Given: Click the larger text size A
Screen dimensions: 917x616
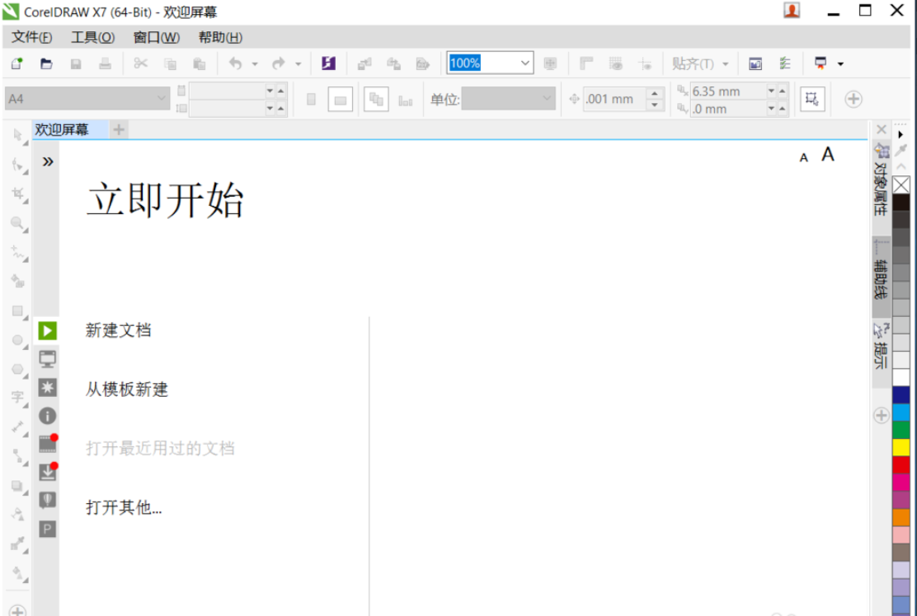Looking at the screenshot, I should coord(828,154).
